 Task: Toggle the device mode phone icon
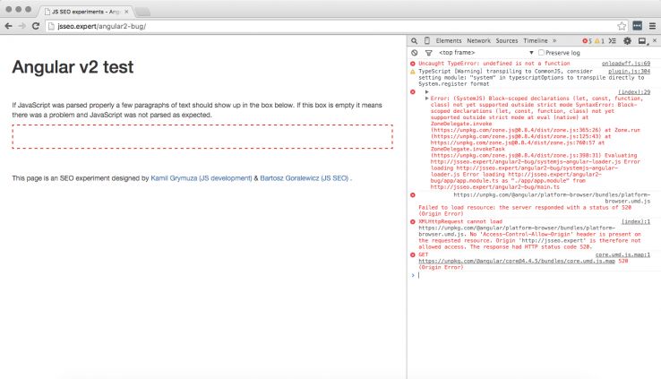click(x=426, y=41)
